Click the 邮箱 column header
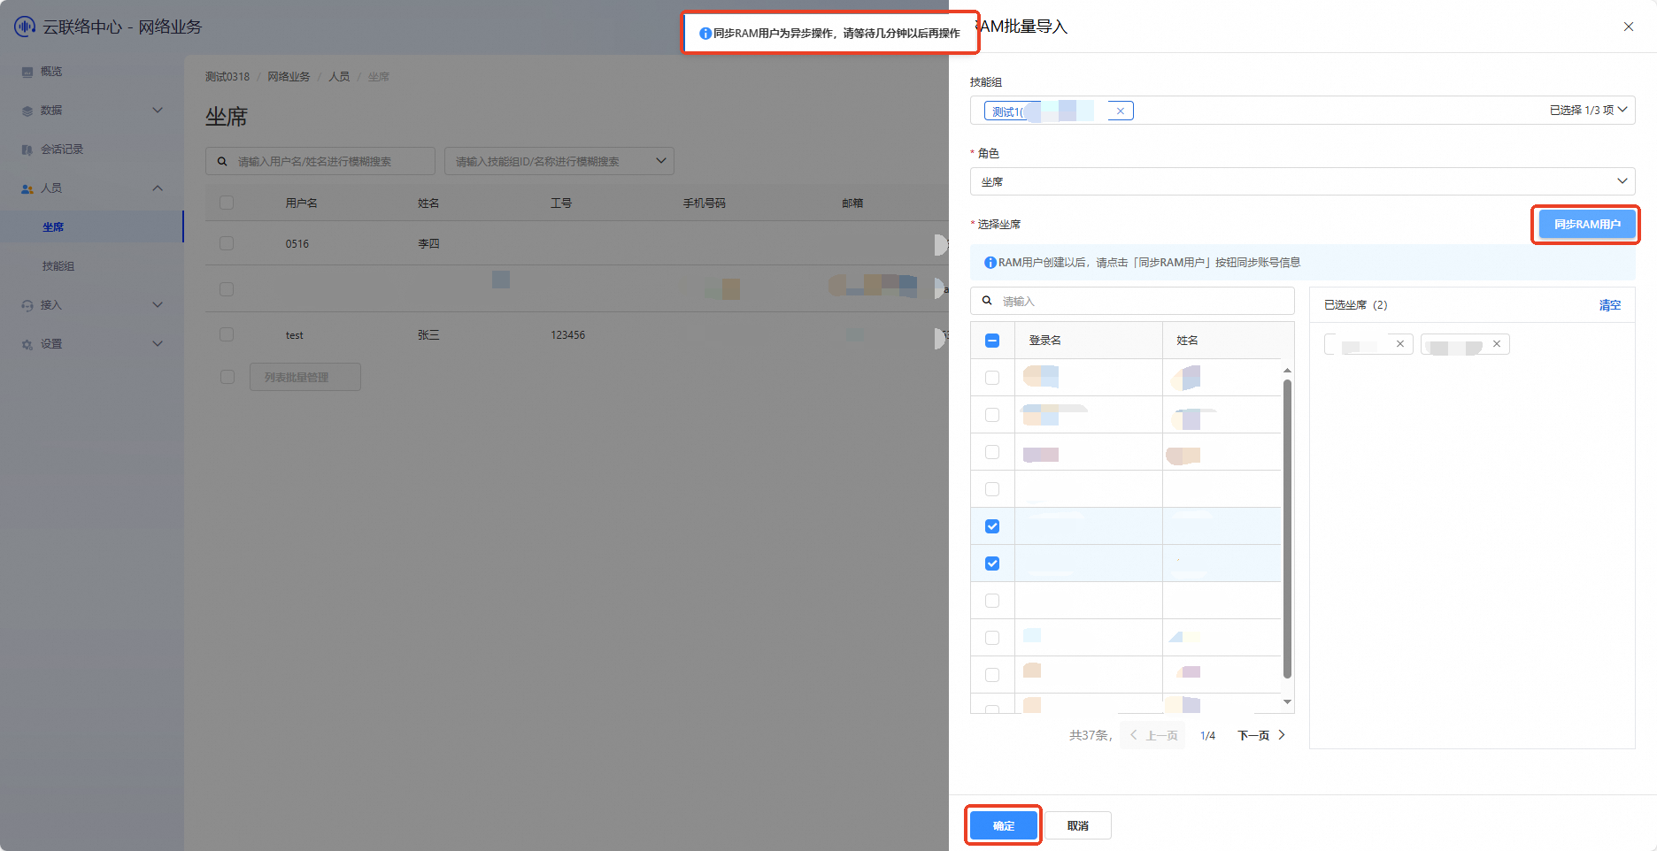This screenshot has width=1657, height=851. coord(852,203)
